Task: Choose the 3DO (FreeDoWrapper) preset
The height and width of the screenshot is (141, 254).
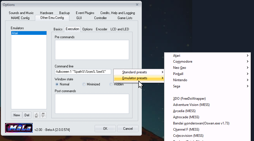Action: (207, 99)
